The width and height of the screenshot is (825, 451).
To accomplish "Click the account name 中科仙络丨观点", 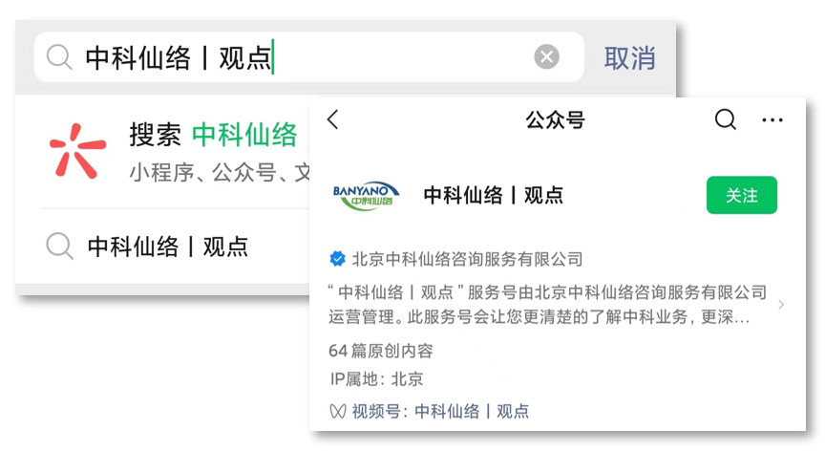I will pos(494,195).
